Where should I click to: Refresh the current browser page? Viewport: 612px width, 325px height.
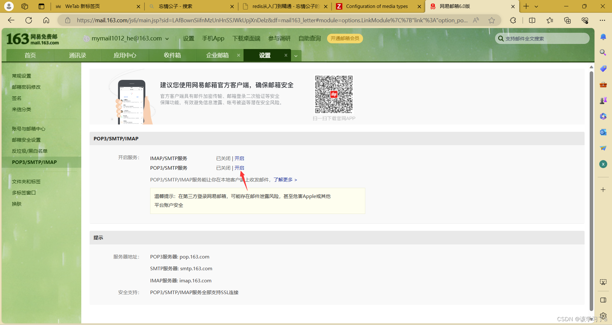(29, 20)
